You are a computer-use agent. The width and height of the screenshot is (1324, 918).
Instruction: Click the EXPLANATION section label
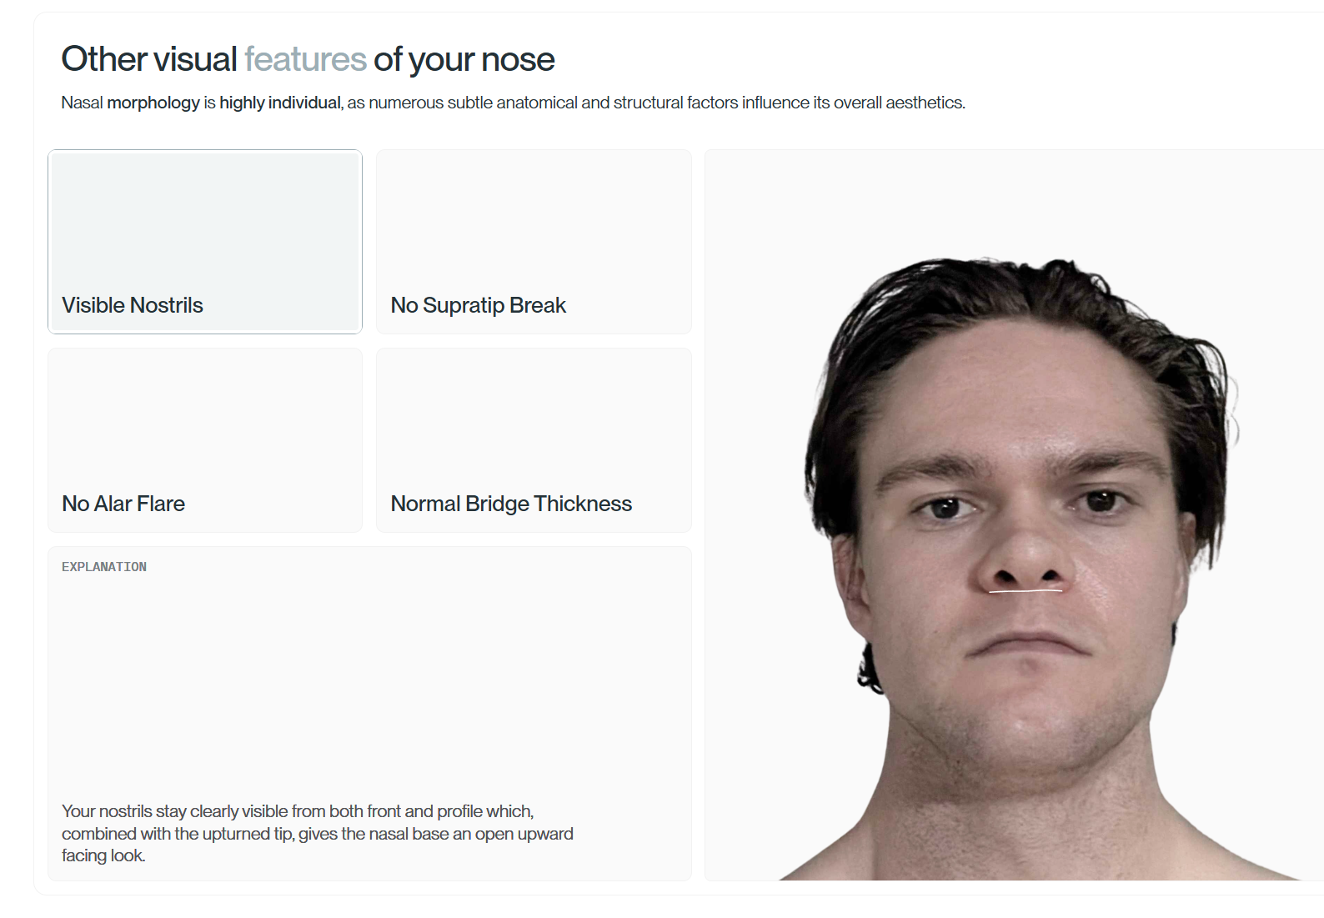[x=104, y=567]
